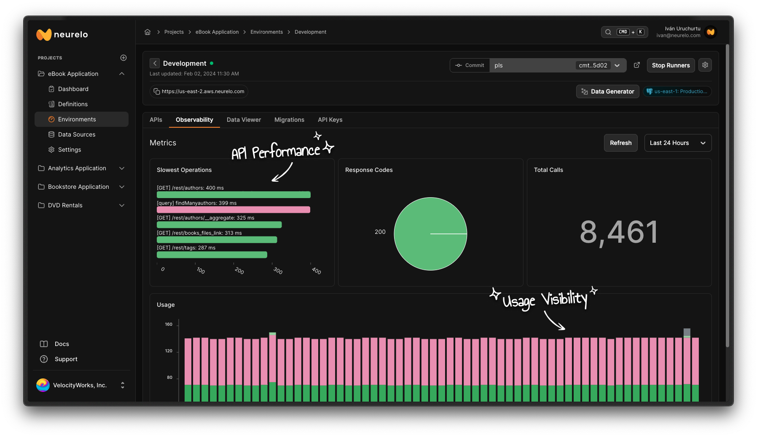Click the Refresh metrics button
Viewport: 757px width, 437px height.
coord(620,143)
